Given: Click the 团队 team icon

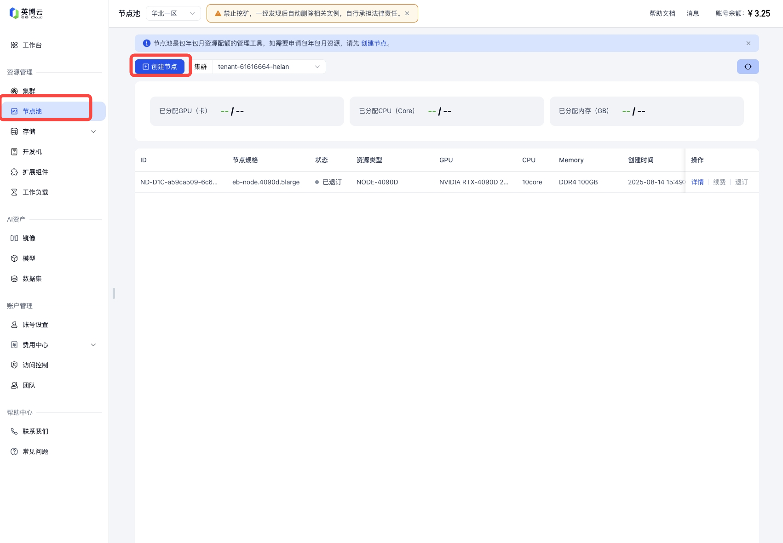Looking at the screenshot, I should click(x=14, y=385).
